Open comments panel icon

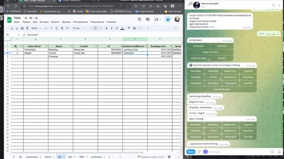148,19
